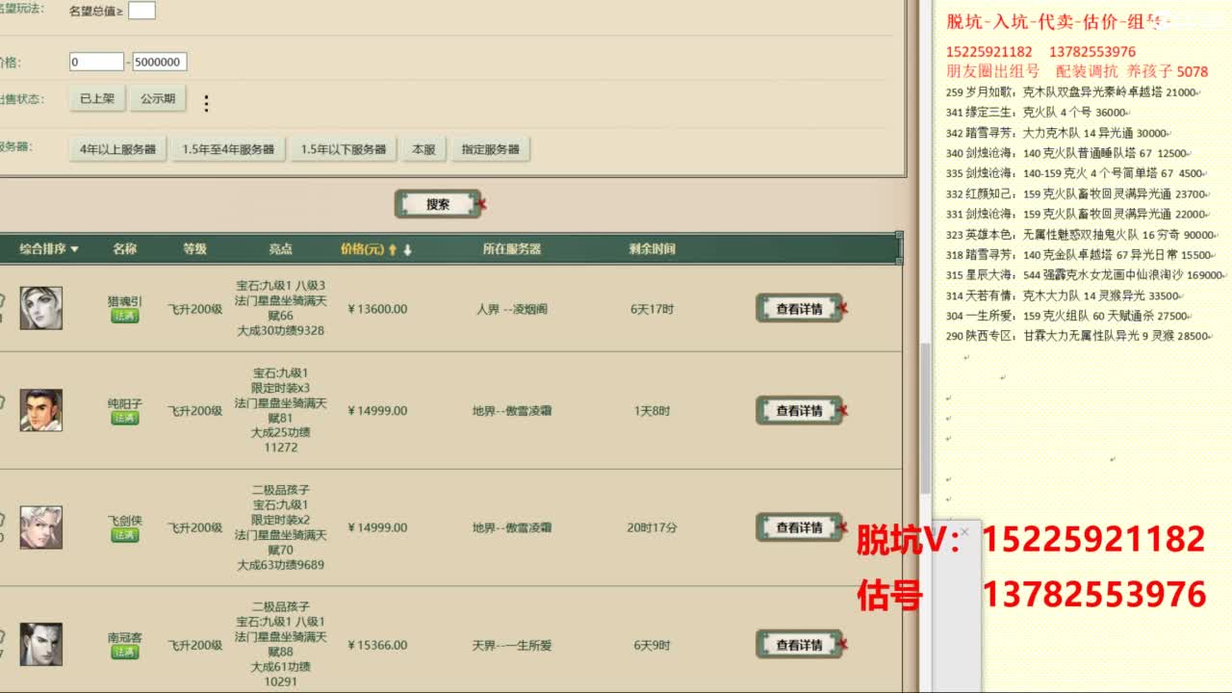Click the 猎魂引 character avatar
The height and width of the screenshot is (693, 1232).
[41, 308]
